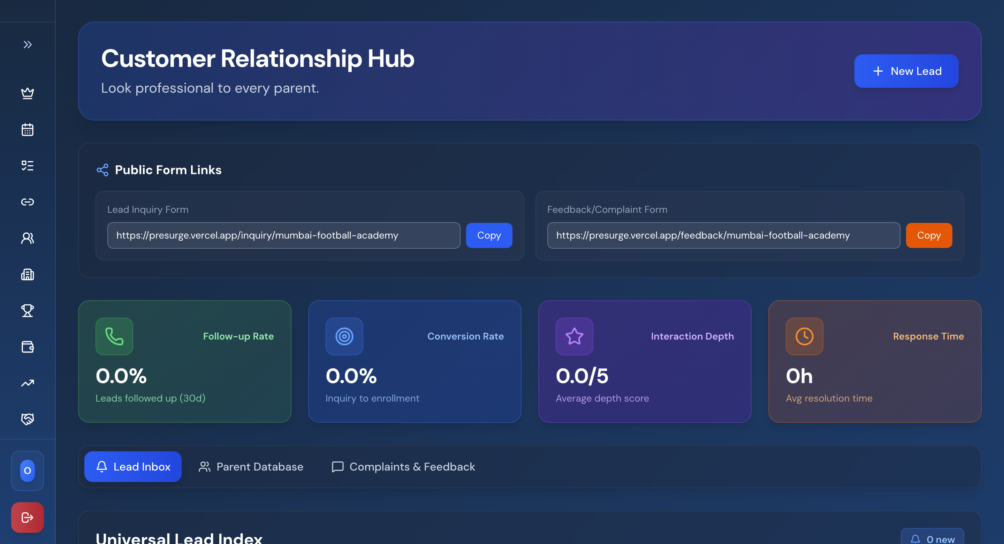1004x544 pixels.
Task: Open the handshake icon in sidebar
Action: point(27,419)
